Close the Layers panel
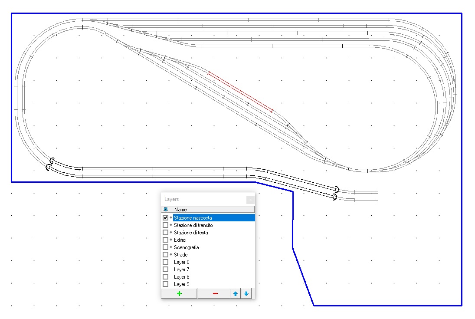 [x=250, y=200]
